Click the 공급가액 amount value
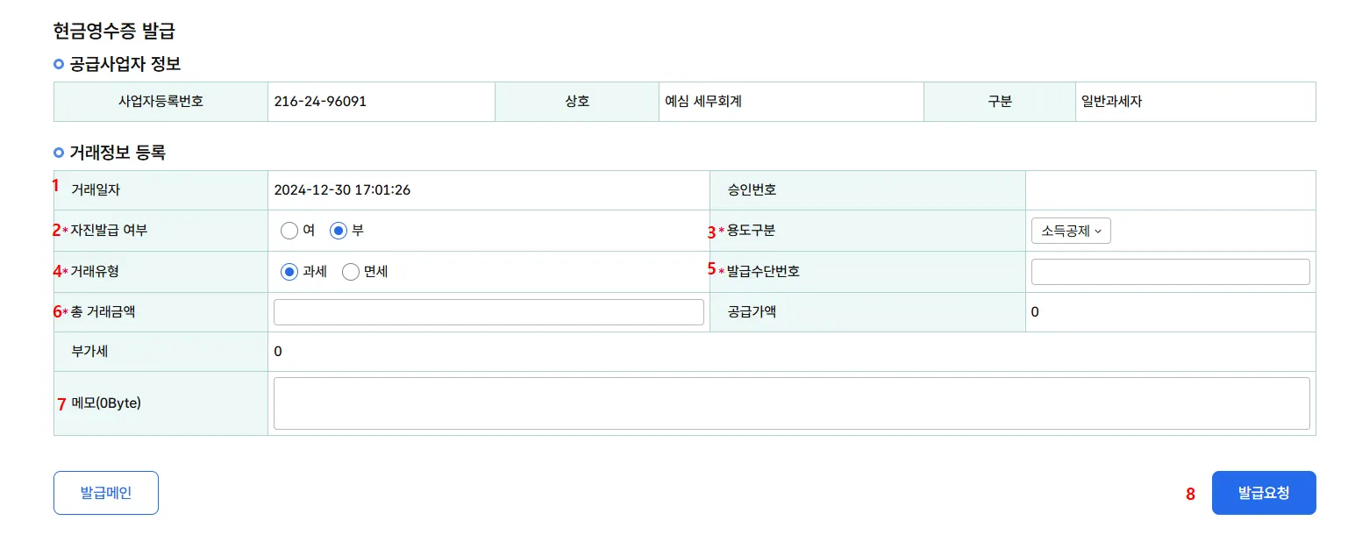Viewport: 1355px width, 549px height. (x=1036, y=312)
